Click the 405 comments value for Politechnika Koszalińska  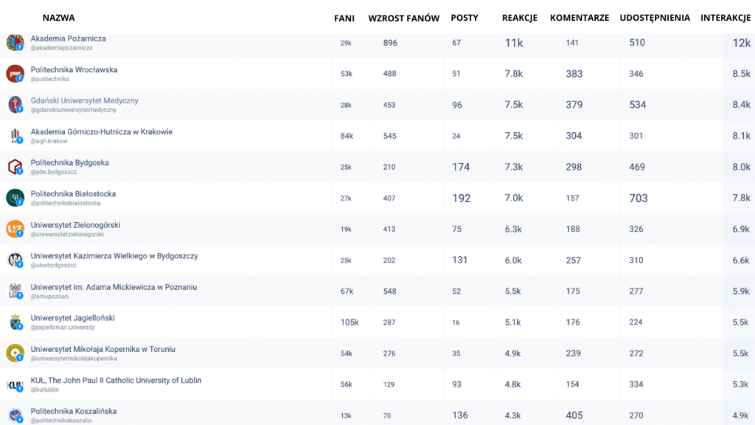pos(574,415)
